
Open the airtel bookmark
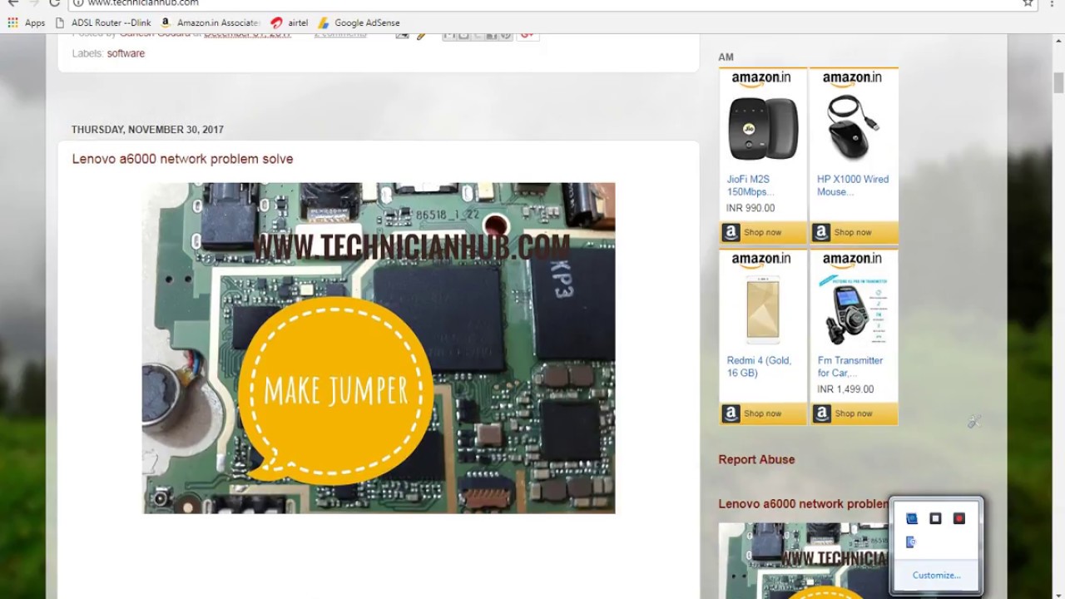(x=290, y=22)
